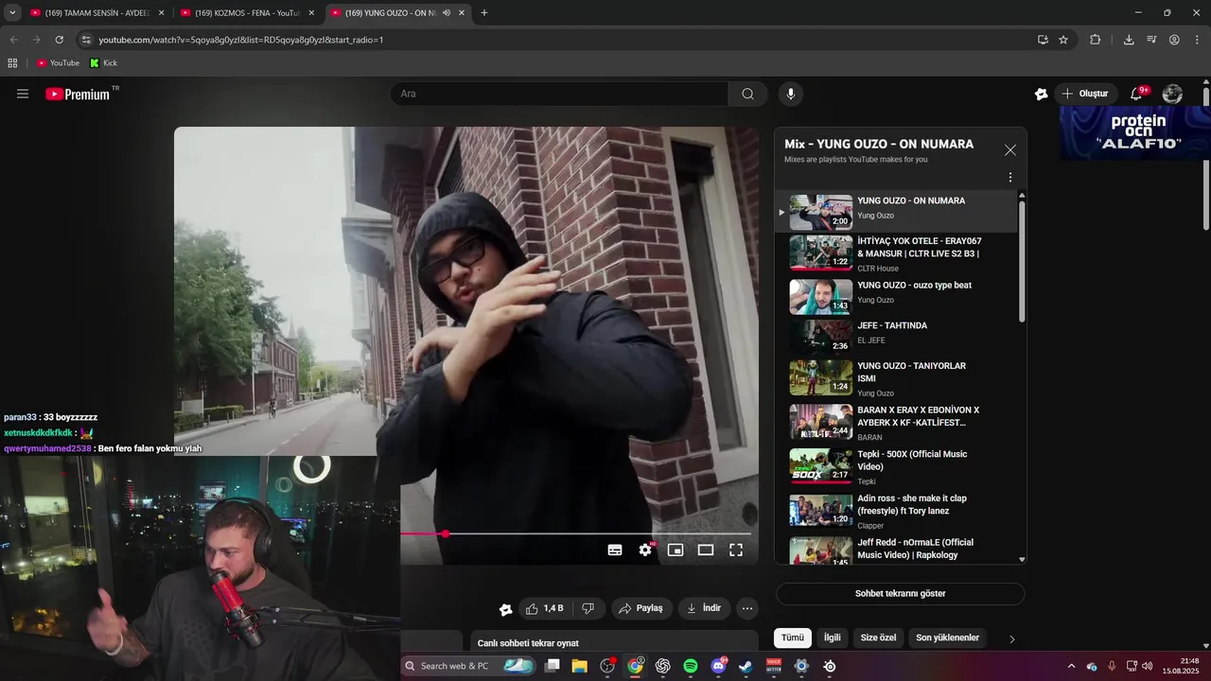Enable the miniplayer mode
The height and width of the screenshot is (681, 1211).
click(x=676, y=550)
